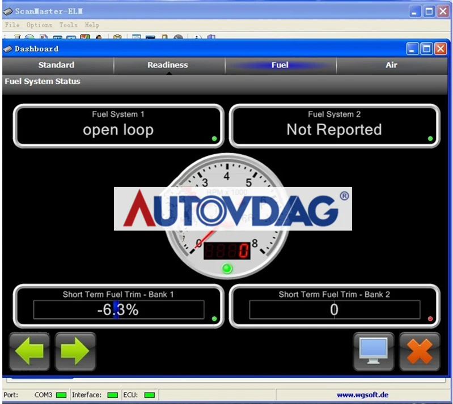Click the Fuel System 1 status panel

[118, 126]
